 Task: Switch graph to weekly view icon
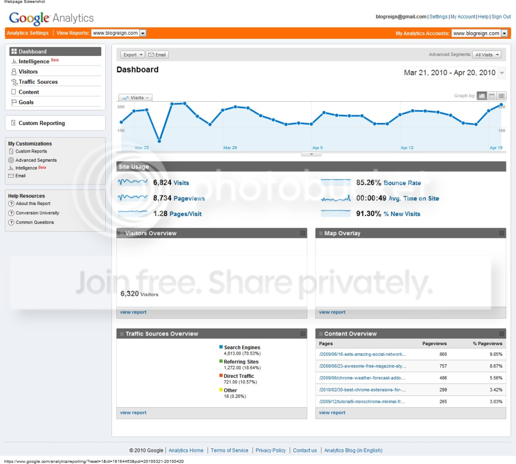pos(492,96)
